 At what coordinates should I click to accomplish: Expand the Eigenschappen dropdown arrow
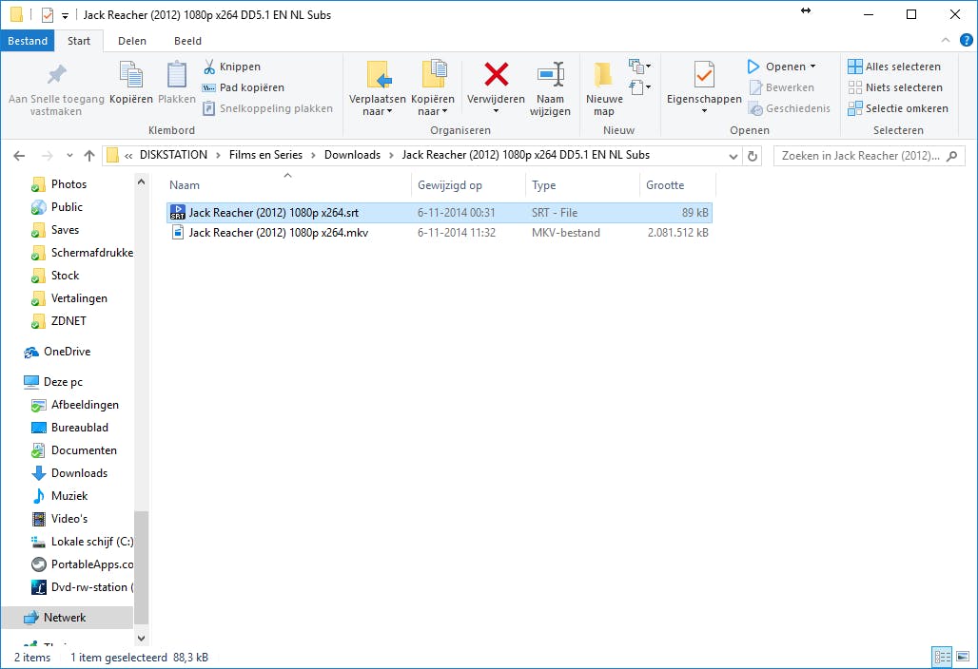pos(704,111)
